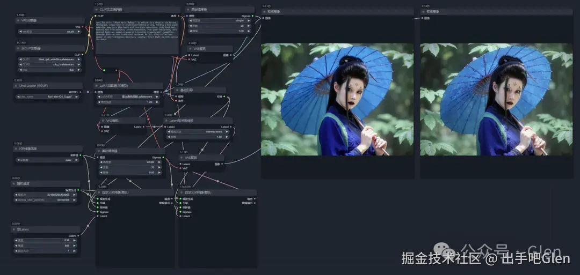The width and height of the screenshot is (580, 275).
Task: Click 降噪输出 output on sampler timed 76.04秒
Action: [172, 203]
